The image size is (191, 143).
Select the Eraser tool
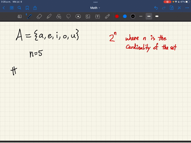[x=39, y=16]
